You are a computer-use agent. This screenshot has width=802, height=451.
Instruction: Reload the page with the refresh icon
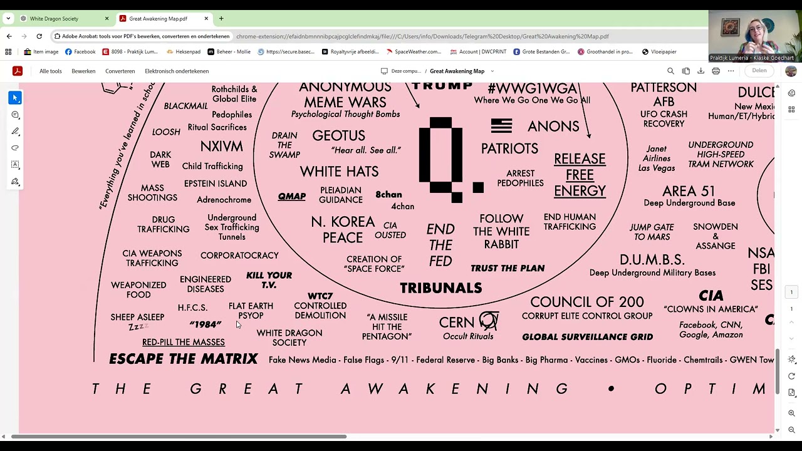pos(39,36)
